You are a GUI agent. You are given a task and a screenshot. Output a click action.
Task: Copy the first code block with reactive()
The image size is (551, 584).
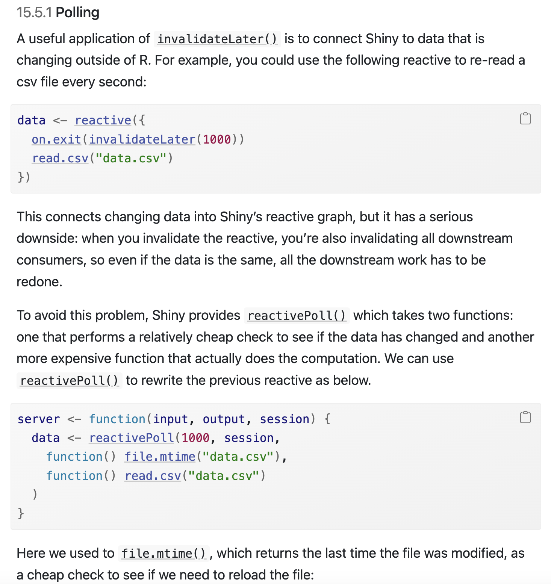pos(525,118)
